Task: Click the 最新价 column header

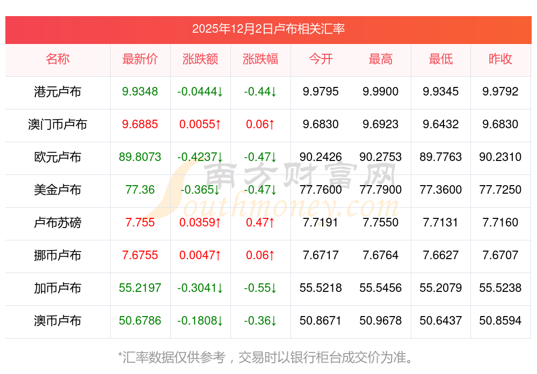Action: pos(140,59)
